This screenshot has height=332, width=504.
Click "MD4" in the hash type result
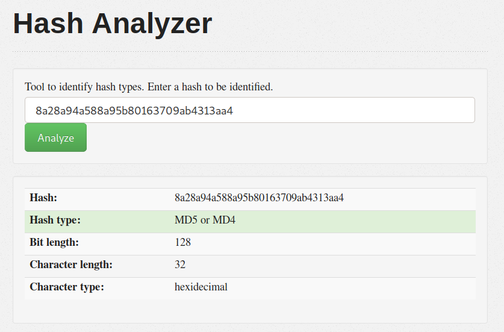pyautogui.click(x=224, y=221)
